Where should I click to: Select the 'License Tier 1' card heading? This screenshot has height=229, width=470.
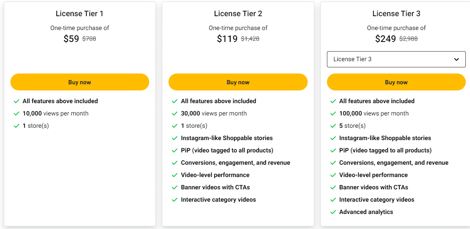pyautogui.click(x=79, y=13)
